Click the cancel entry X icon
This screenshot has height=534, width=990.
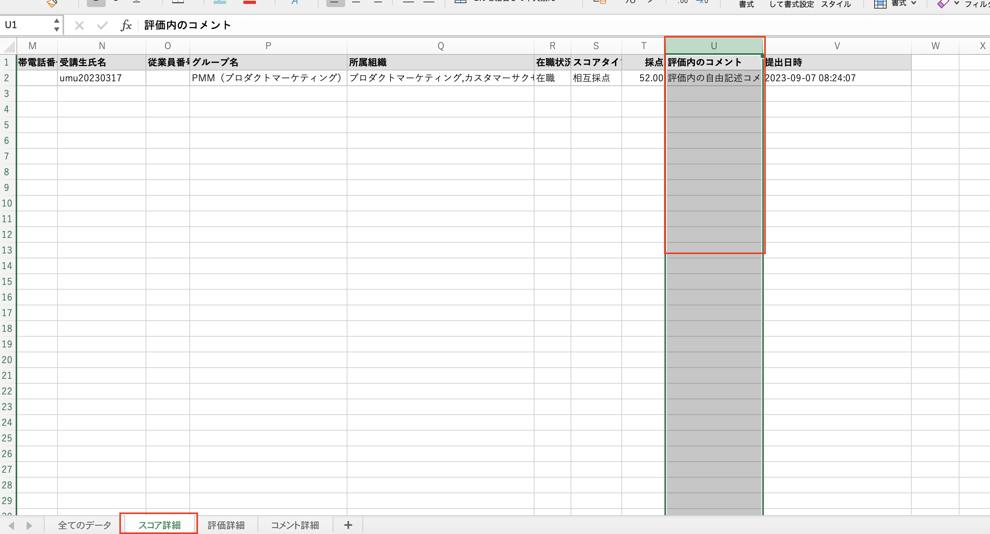(79, 25)
